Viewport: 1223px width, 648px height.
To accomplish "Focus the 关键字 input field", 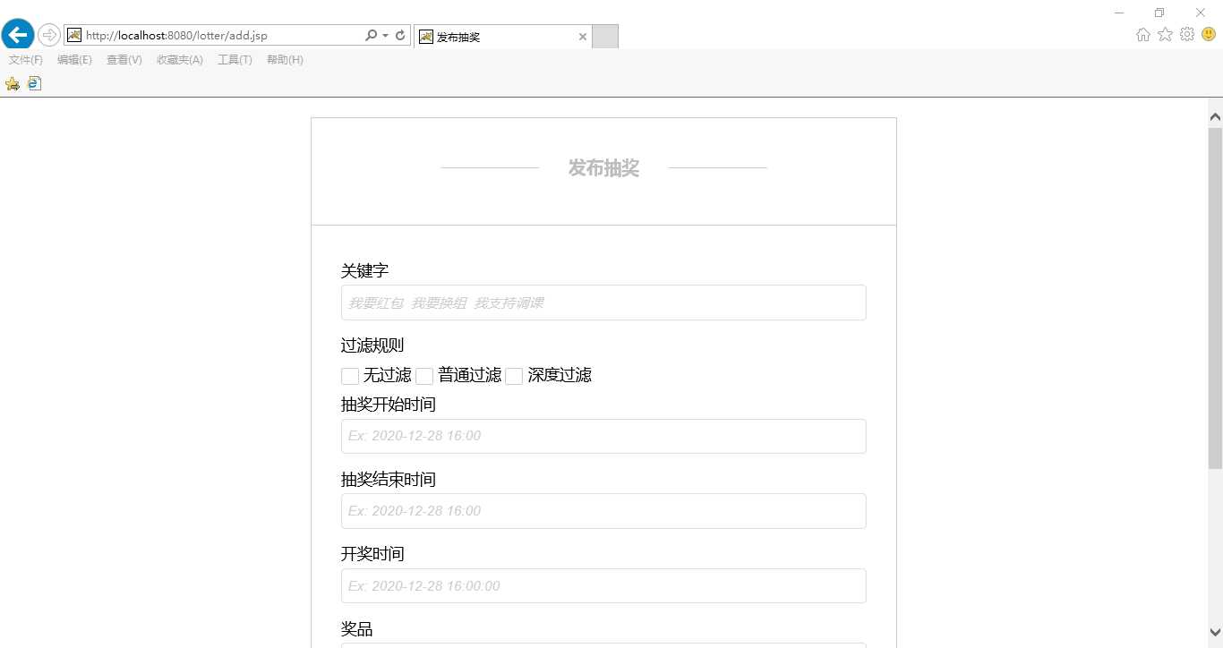I will point(603,303).
